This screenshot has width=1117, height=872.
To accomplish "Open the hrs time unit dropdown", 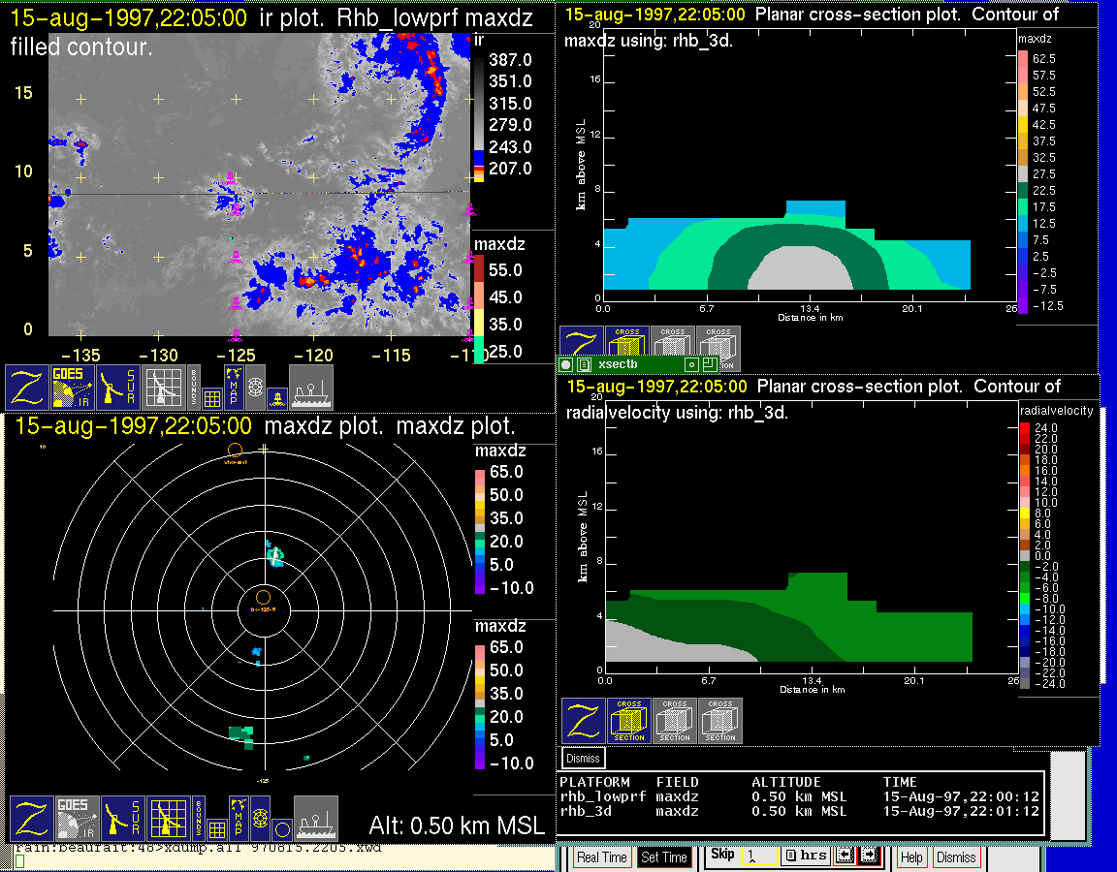I will 805,856.
